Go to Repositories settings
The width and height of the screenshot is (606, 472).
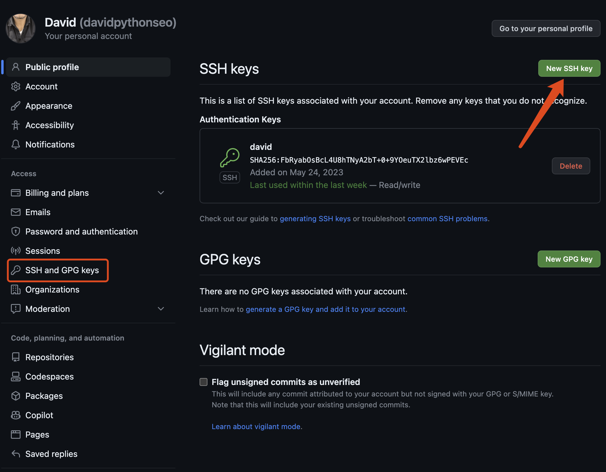pyautogui.click(x=50, y=357)
